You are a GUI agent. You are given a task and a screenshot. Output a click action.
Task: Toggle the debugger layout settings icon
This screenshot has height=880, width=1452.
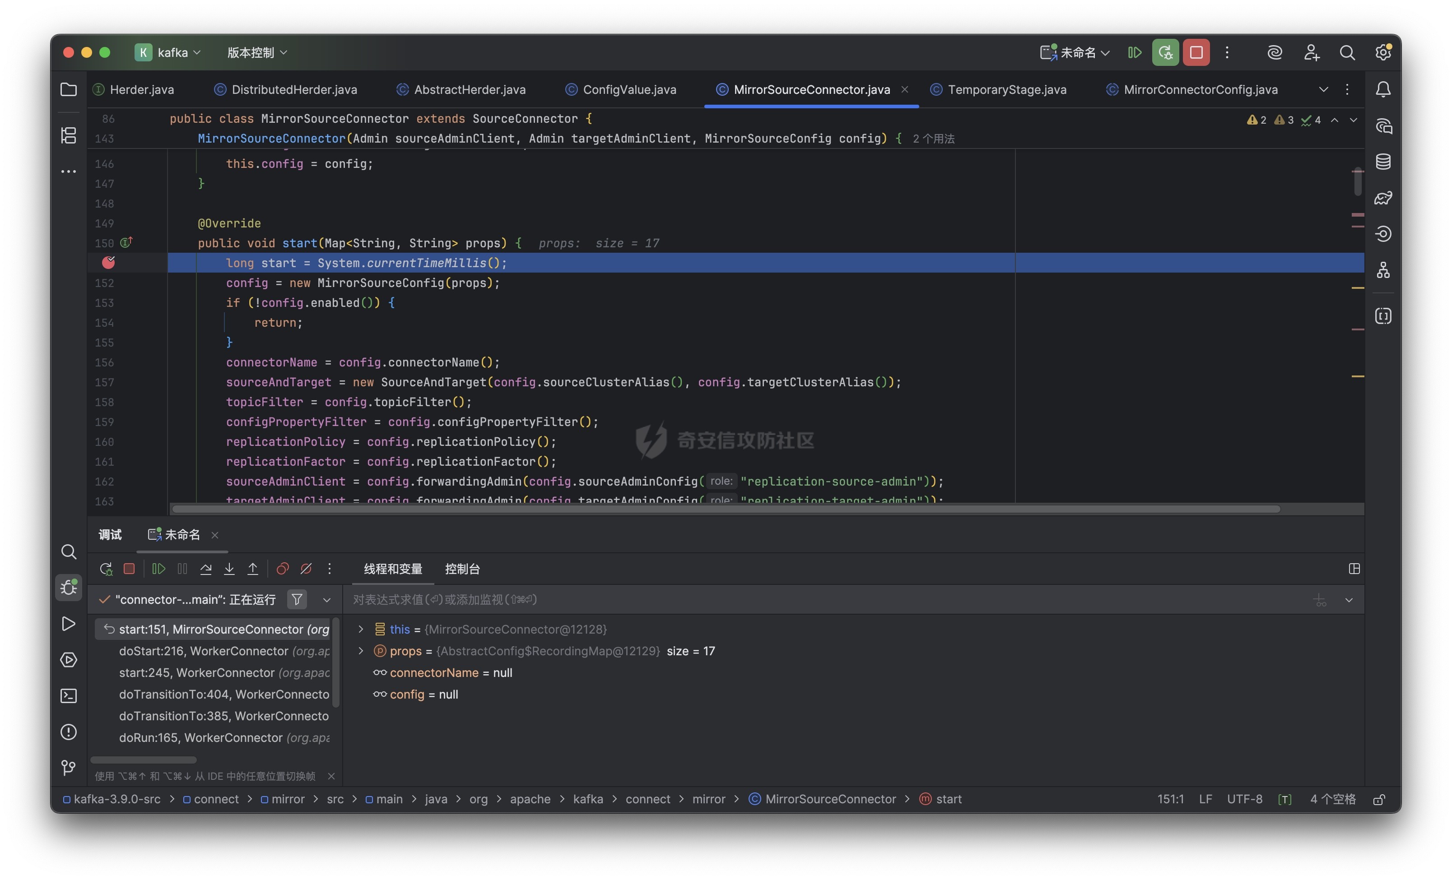coord(1354,569)
